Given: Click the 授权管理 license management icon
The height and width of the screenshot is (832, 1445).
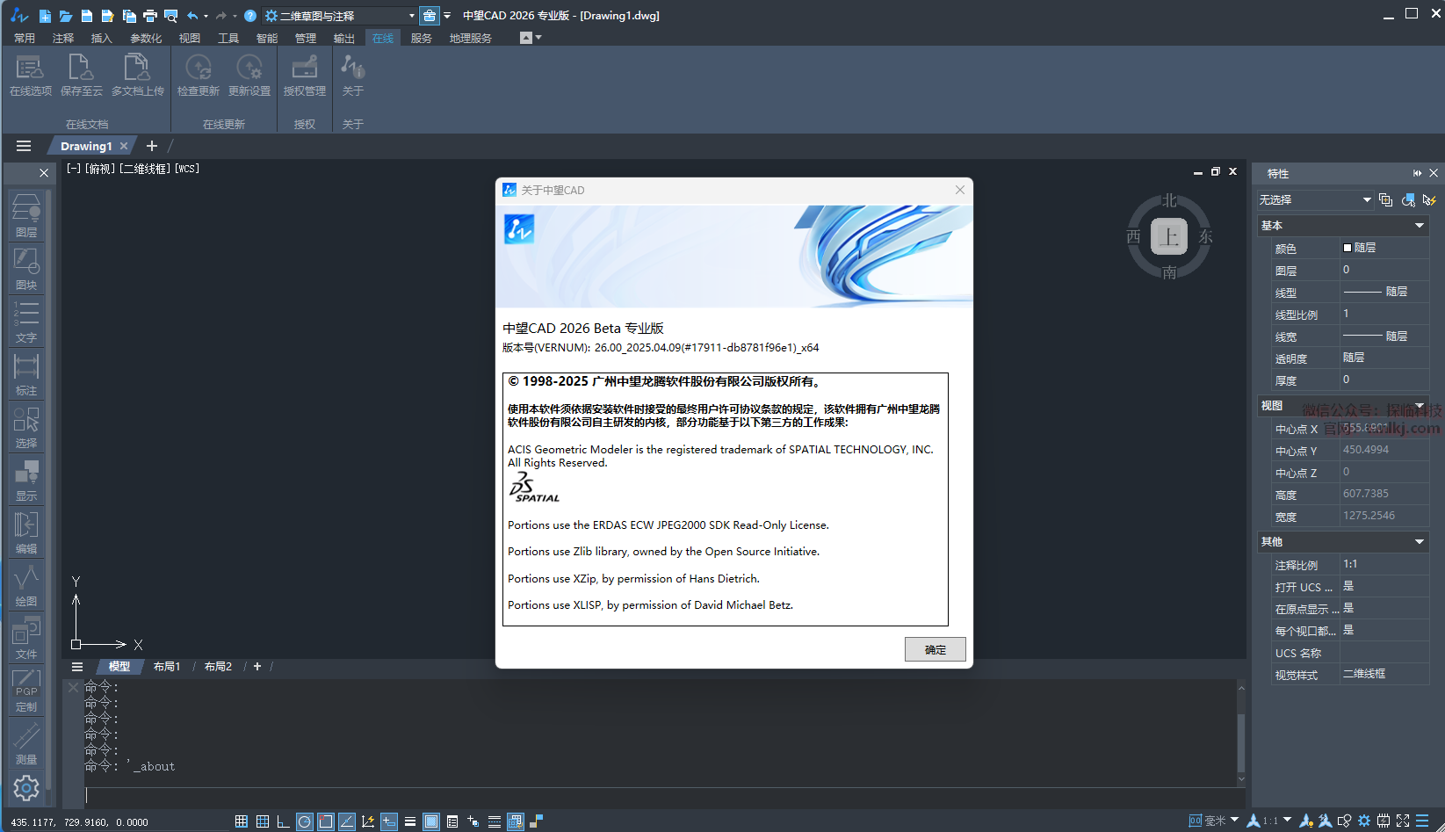Looking at the screenshot, I should coord(305,75).
